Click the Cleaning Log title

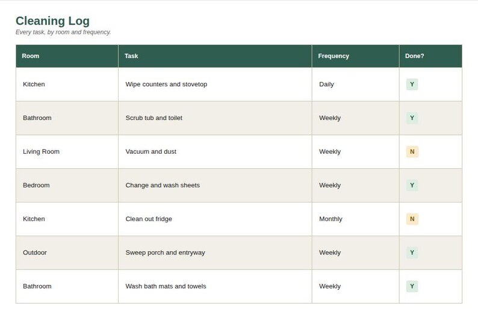tap(52, 21)
